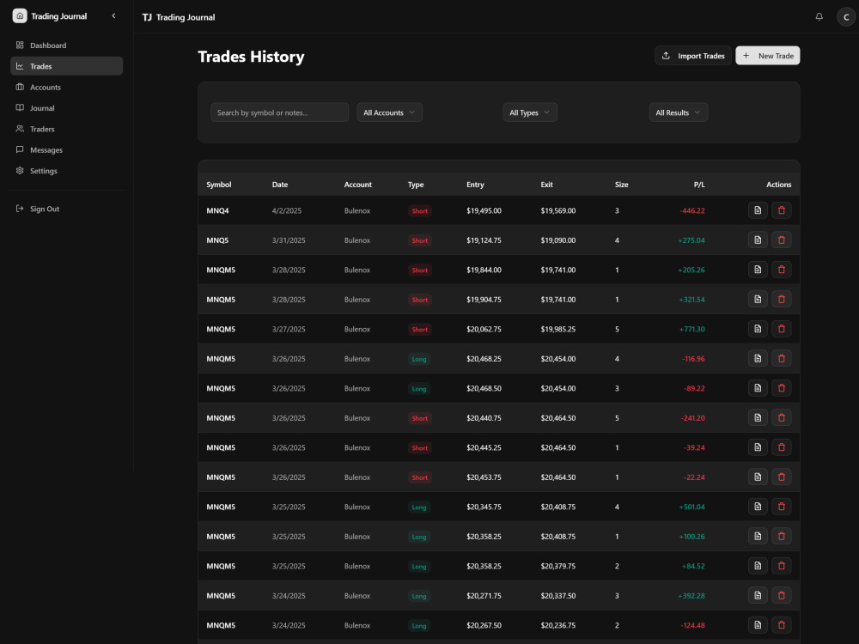View notes for the -241.20 trade
The image size is (859, 644).
pos(758,417)
